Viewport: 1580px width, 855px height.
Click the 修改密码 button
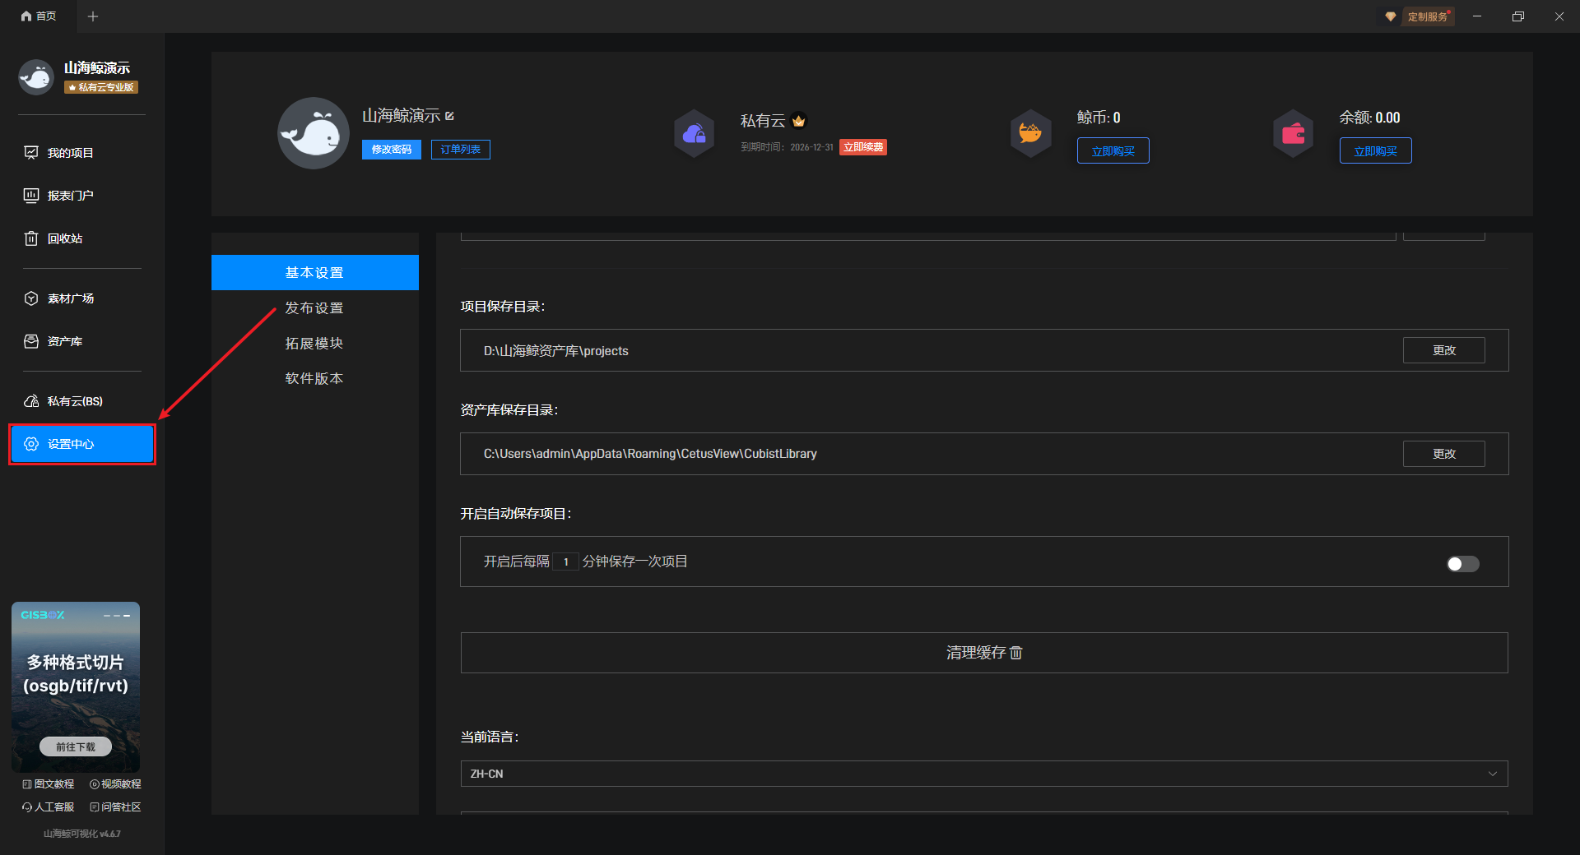391,150
